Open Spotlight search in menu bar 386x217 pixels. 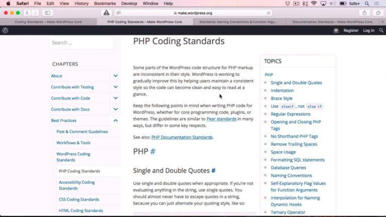[x=367, y=4]
